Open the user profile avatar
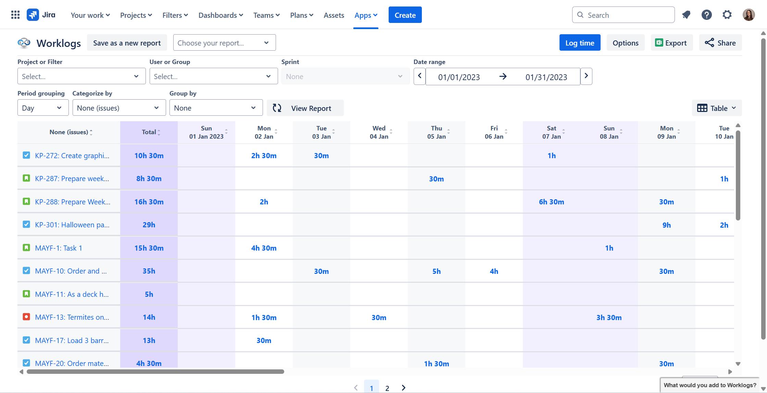The height and width of the screenshot is (393, 767). click(749, 15)
